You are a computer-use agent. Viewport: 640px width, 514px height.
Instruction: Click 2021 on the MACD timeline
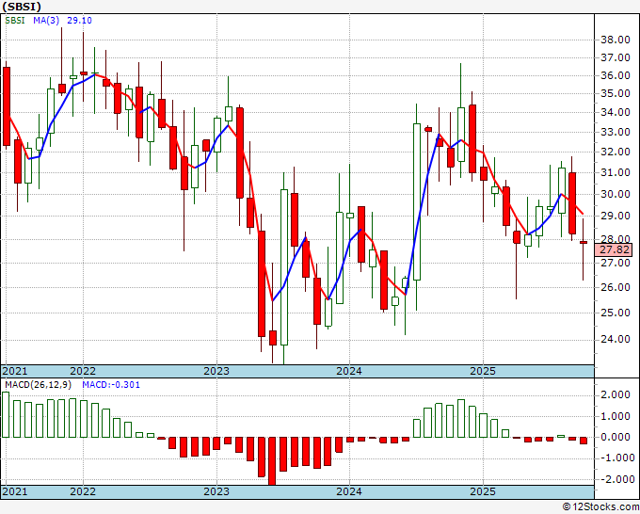tap(15, 491)
